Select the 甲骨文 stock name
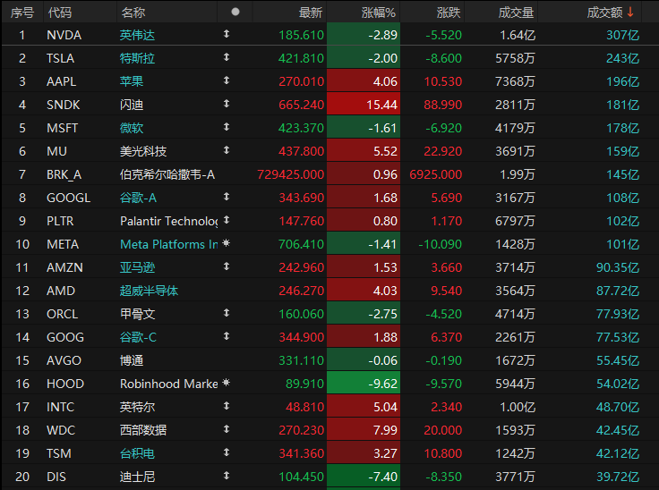The width and height of the screenshot is (659, 490). (x=137, y=314)
